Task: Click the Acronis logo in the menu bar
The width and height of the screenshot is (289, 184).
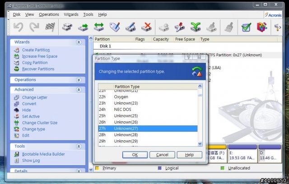Action: [273, 15]
